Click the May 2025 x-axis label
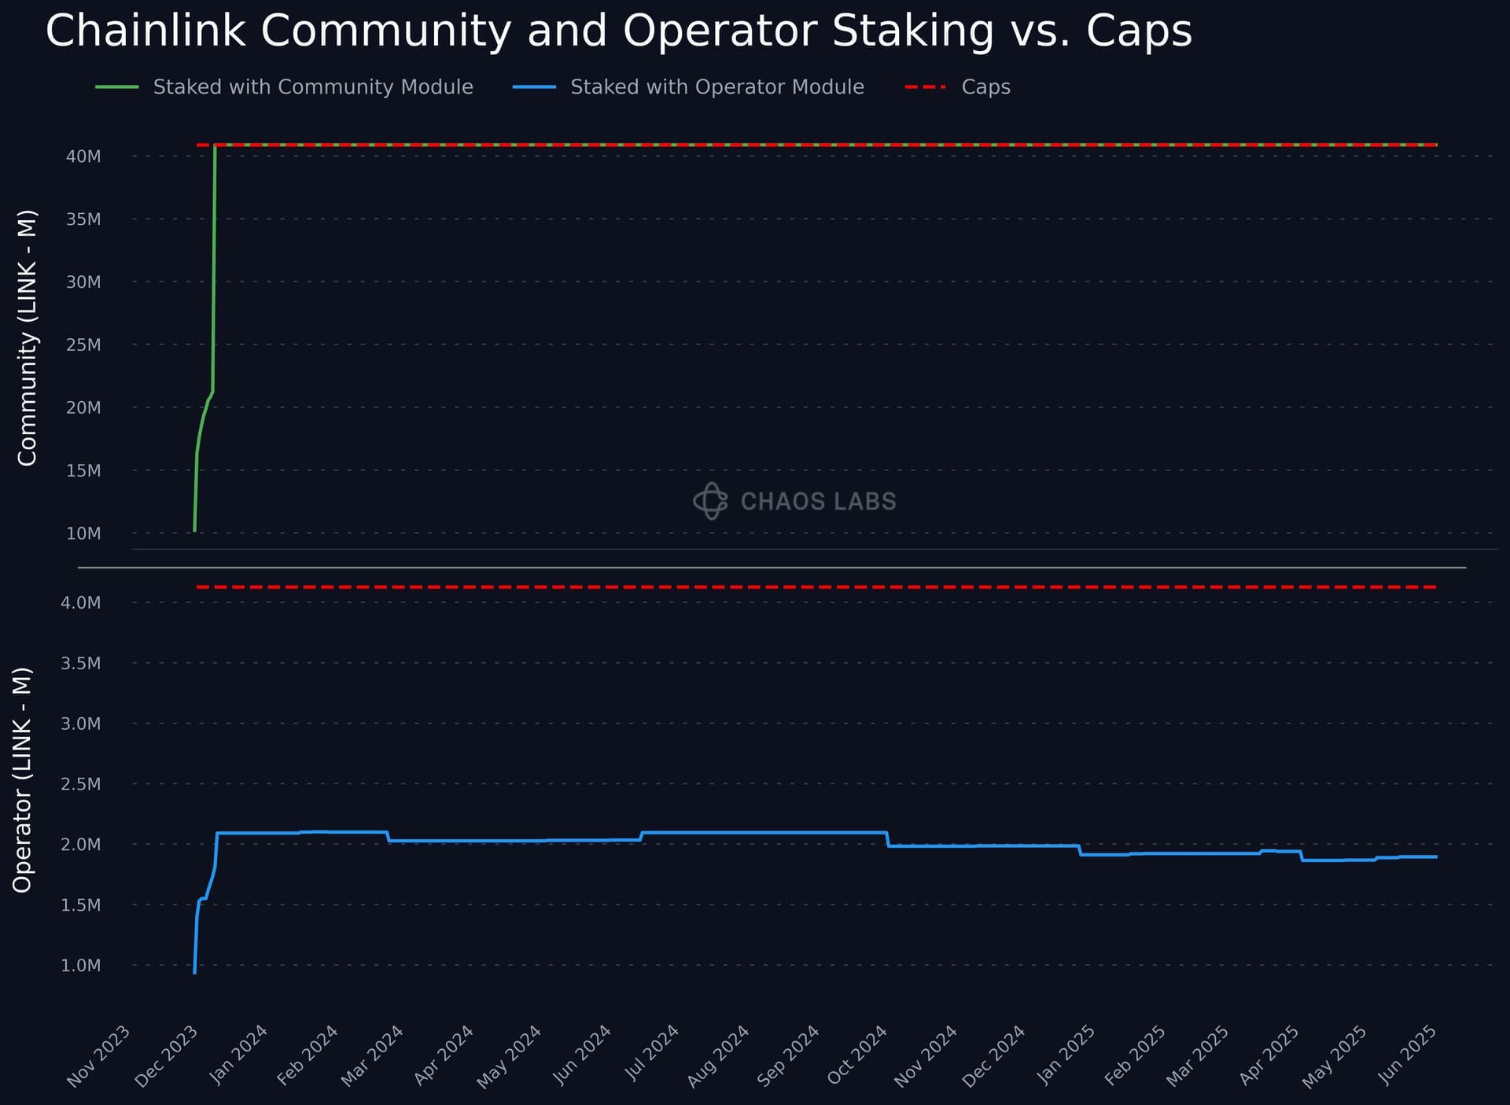This screenshot has width=1510, height=1105. [x=1334, y=1056]
